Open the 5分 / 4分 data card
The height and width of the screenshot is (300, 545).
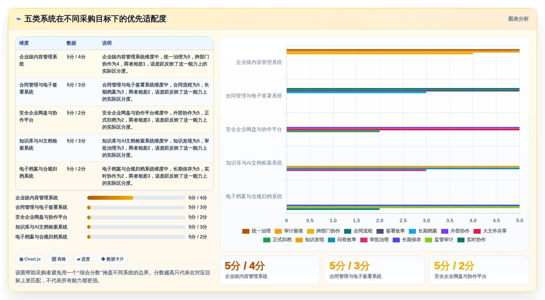click(270, 270)
